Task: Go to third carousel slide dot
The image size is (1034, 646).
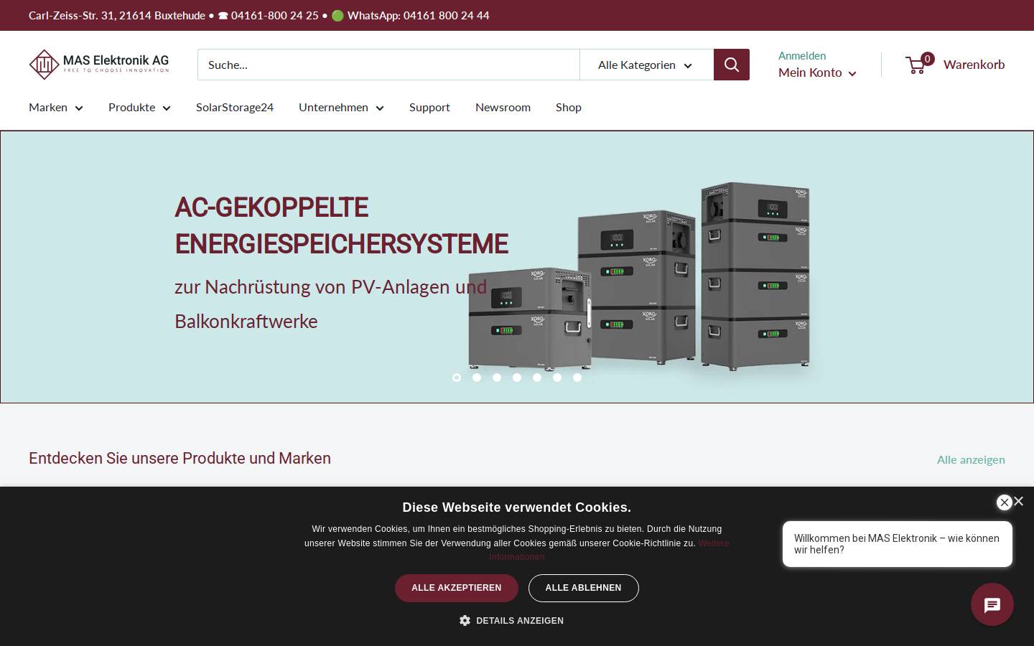Action: point(497,378)
